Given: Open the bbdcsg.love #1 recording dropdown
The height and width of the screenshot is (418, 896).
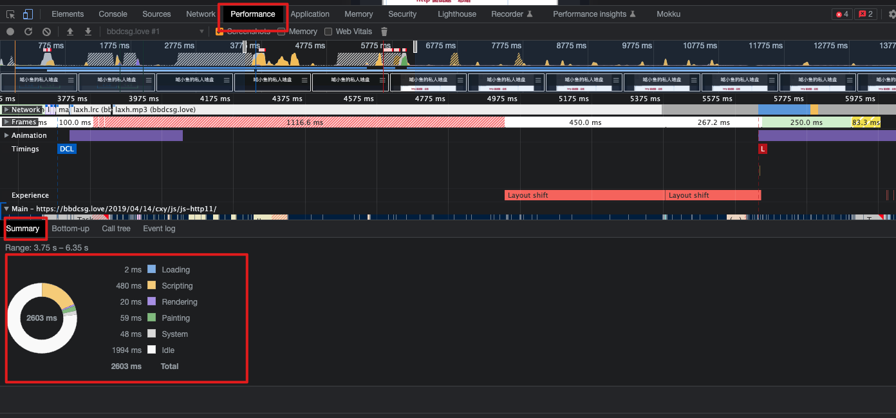Looking at the screenshot, I should coord(154,32).
